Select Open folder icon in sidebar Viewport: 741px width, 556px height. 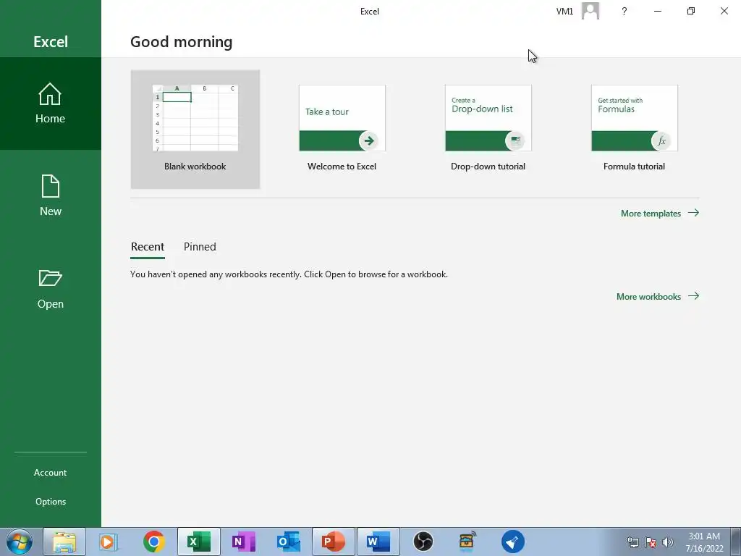(50, 278)
